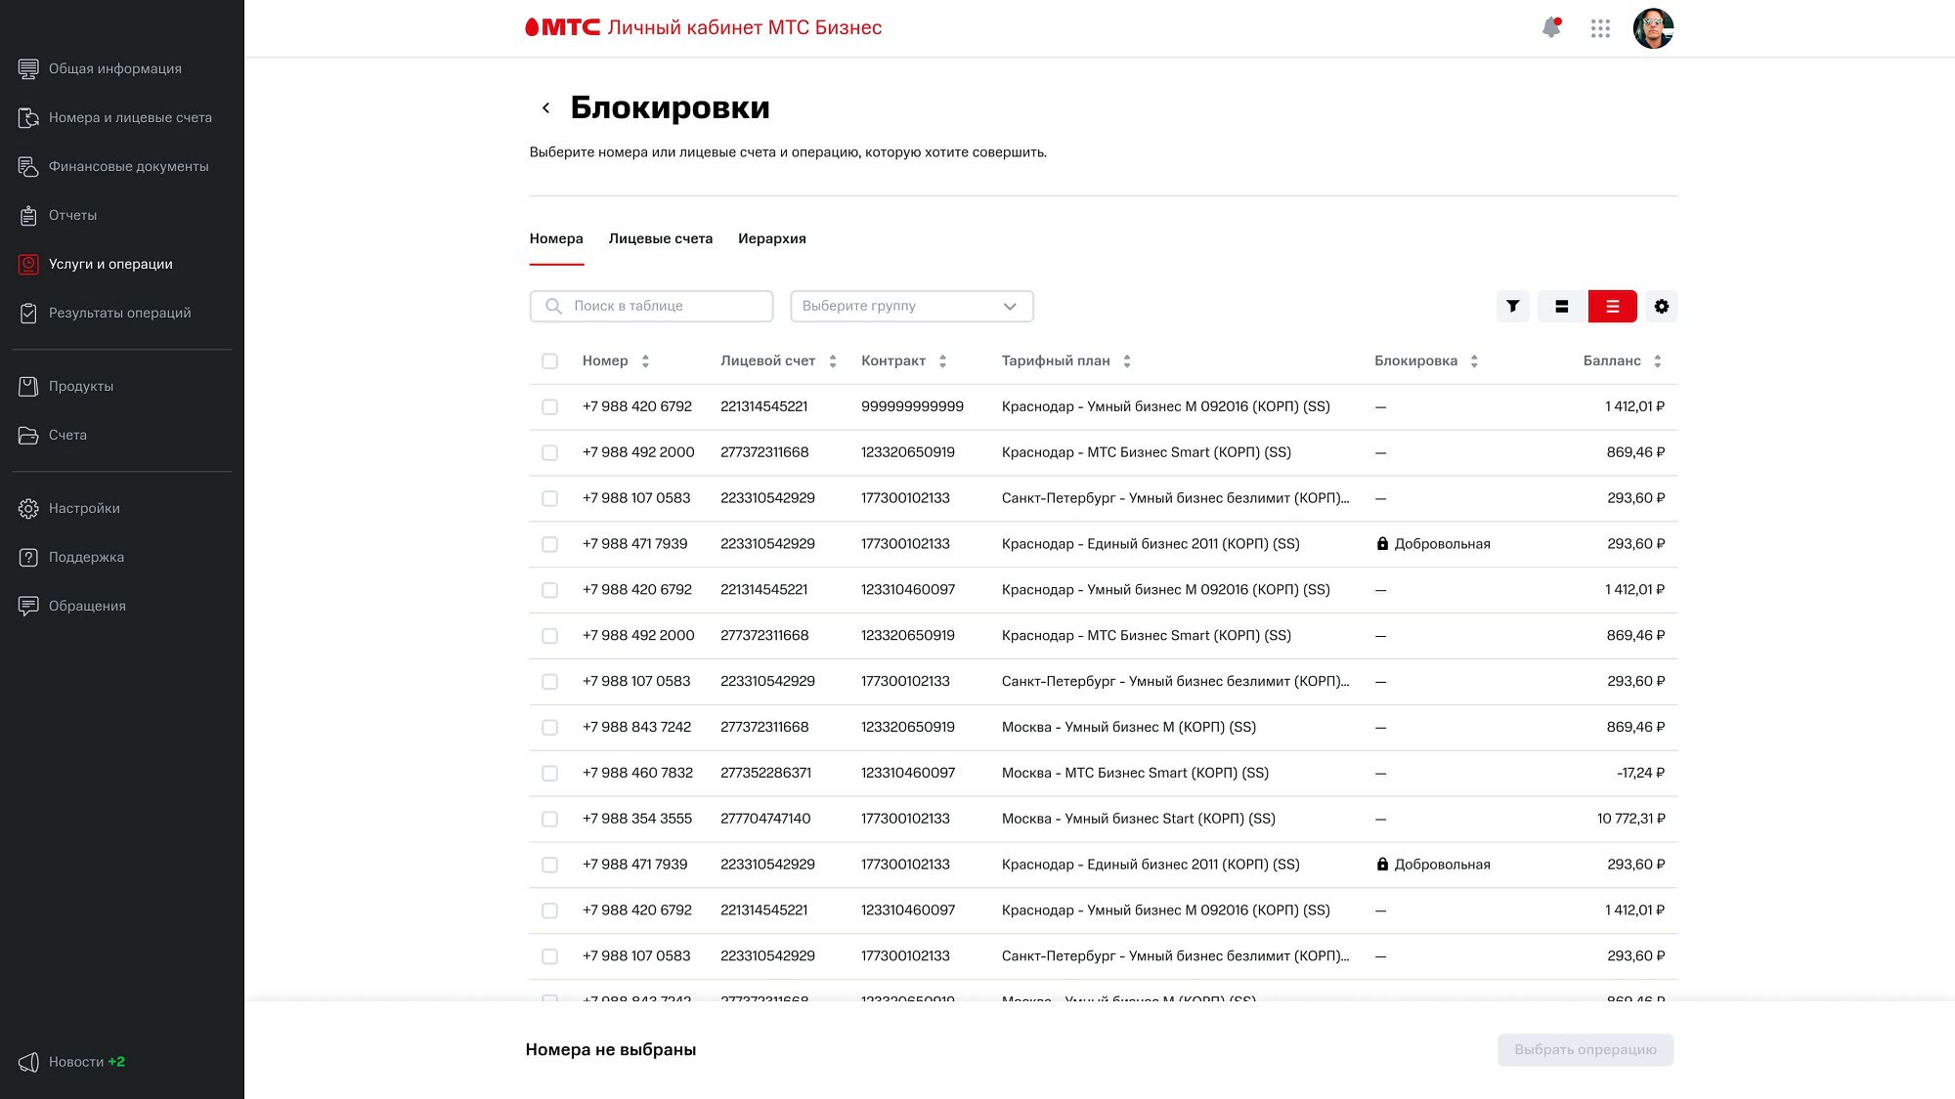Click search magnifier icon in table search

coord(553,306)
